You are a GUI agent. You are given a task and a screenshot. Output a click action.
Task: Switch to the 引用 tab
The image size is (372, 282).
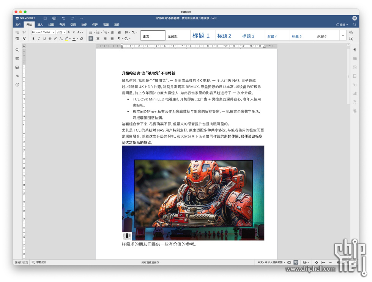73,24
